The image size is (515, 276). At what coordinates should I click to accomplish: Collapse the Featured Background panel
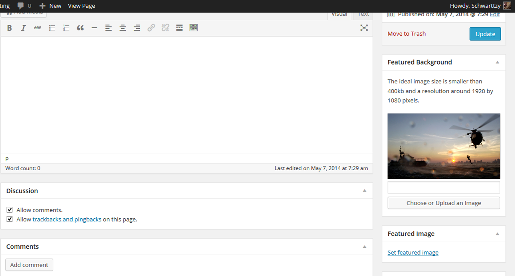click(498, 62)
